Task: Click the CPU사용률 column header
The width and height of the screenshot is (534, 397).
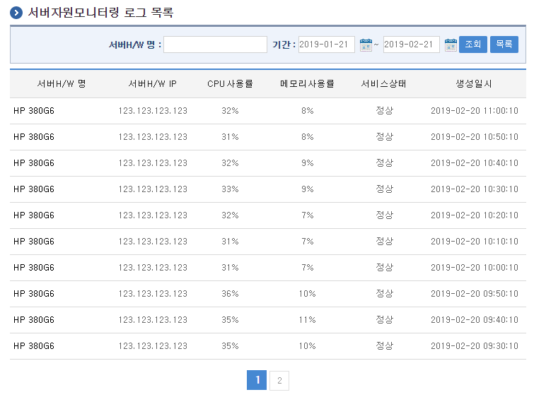Action: pyautogui.click(x=230, y=83)
